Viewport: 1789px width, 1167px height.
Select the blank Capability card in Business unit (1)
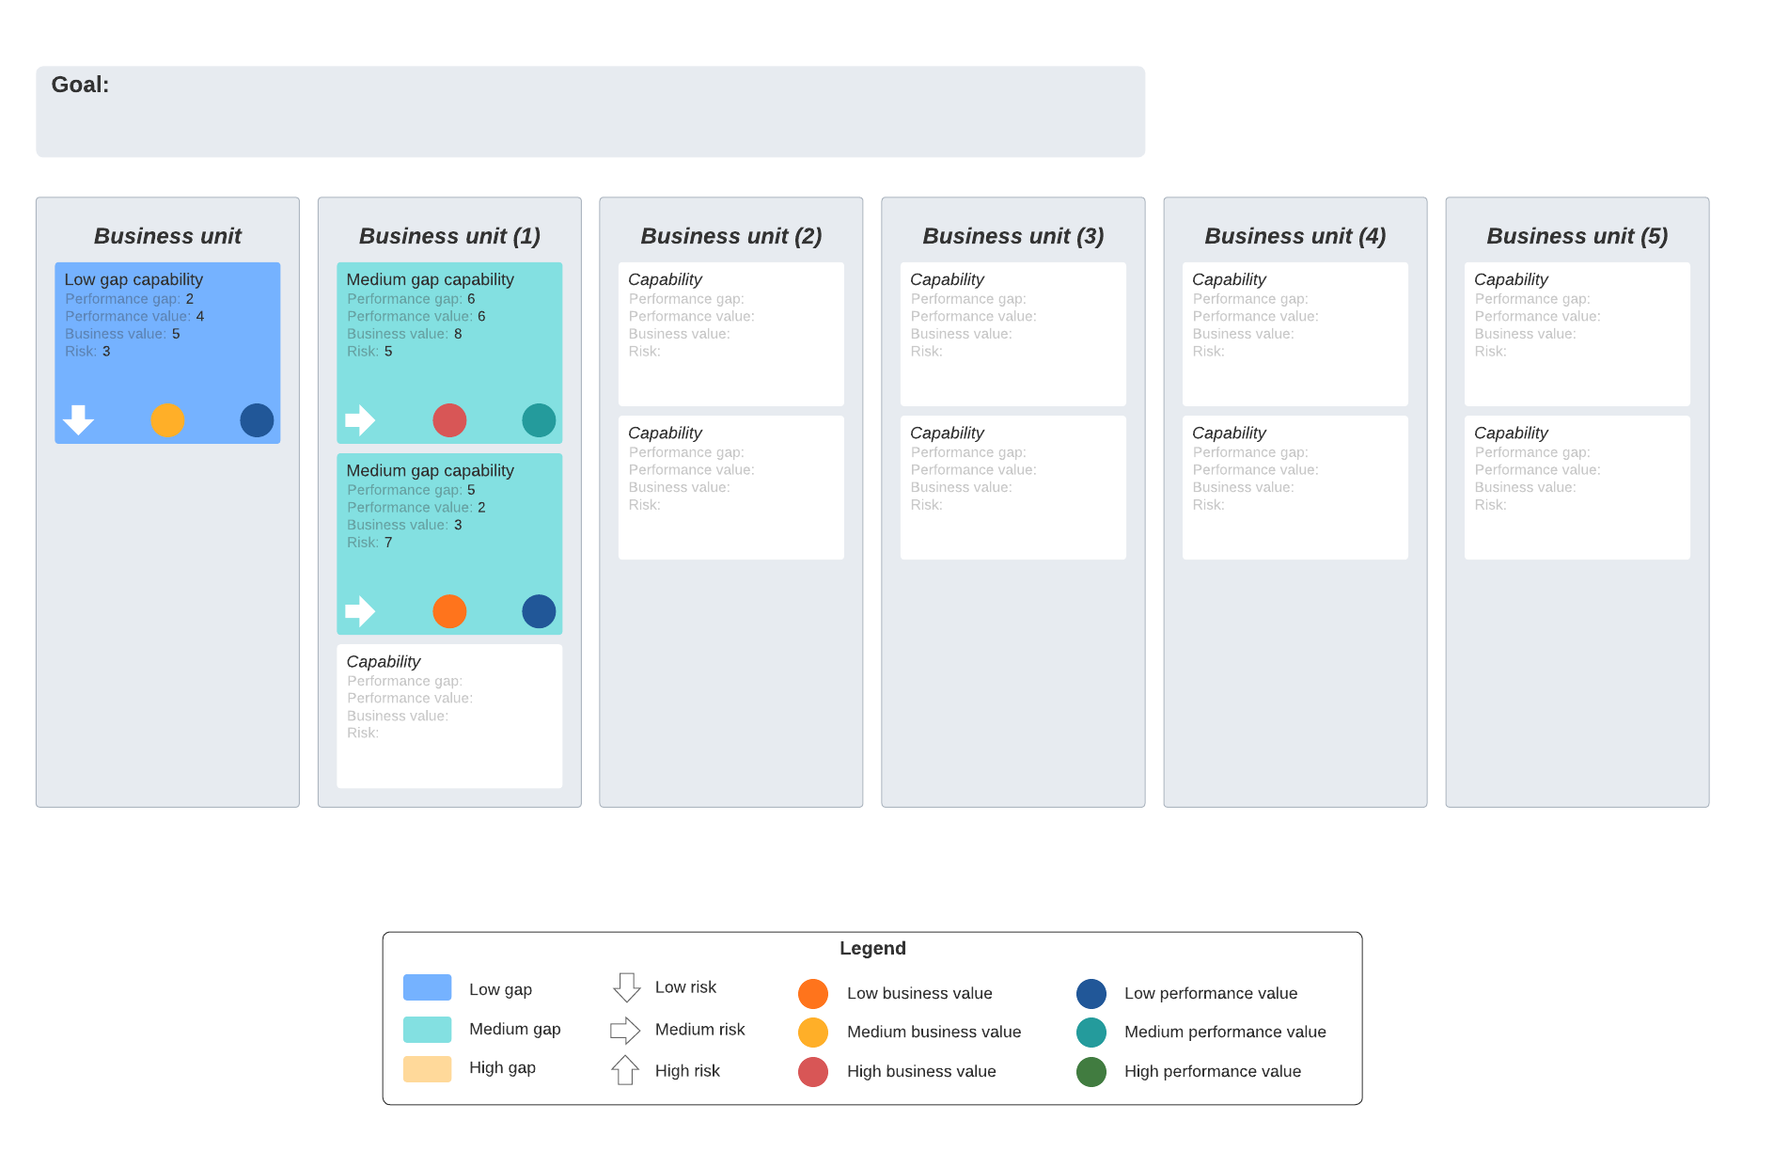click(x=449, y=716)
